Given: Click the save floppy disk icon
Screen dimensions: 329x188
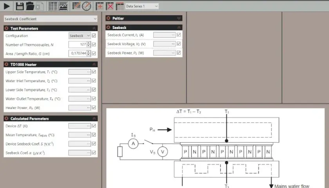Looking at the screenshot, I should (20, 6).
